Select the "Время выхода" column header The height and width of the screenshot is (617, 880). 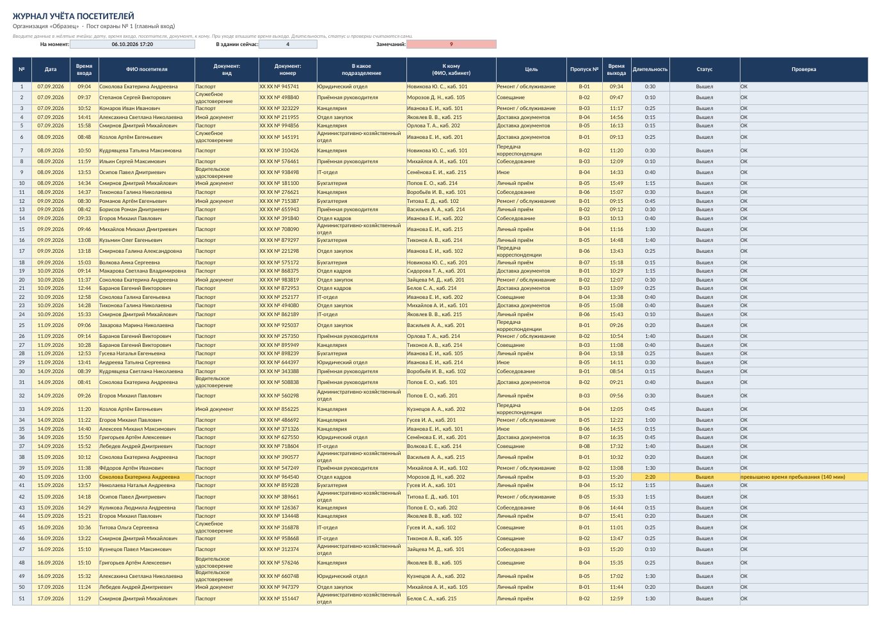[617, 69]
